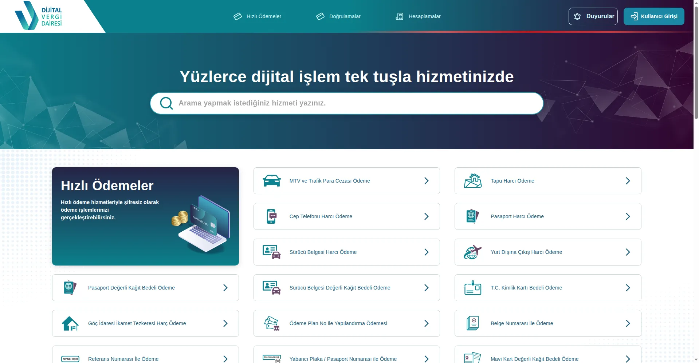Screen dimensions: 699x363
Task: Open Duyurular announcements button
Action: [593, 16]
